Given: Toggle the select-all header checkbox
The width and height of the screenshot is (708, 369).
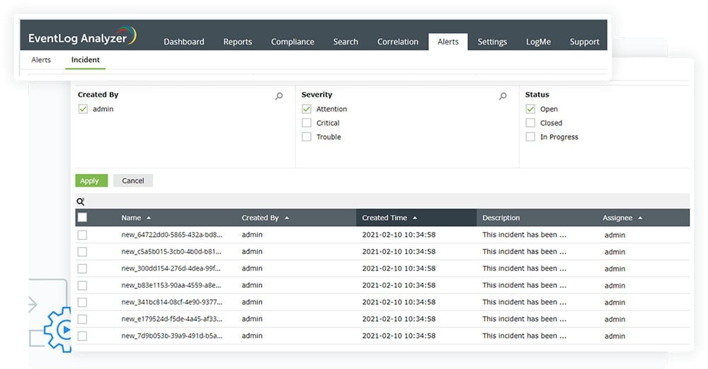Looking at the screenshot, I should pyautogui.click(x=82, y=218).
